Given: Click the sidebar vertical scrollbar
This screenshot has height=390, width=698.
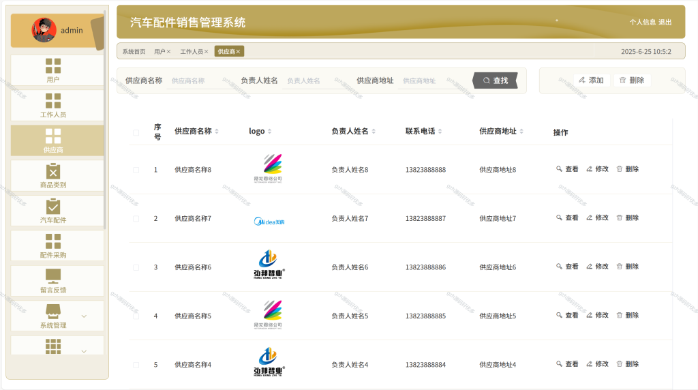Looking at the screenshot, I should [x=105, y=119].
